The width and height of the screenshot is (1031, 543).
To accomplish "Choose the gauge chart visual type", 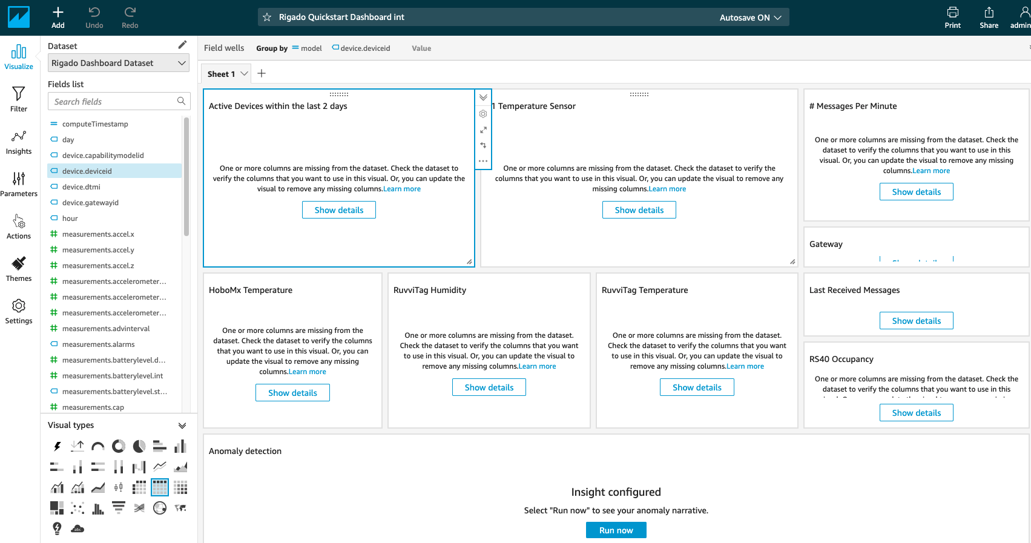I will coord(98,446).
